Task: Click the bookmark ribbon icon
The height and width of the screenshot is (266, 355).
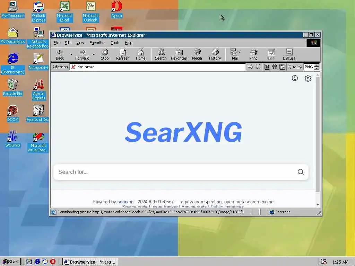Action: [x=258, y=67]
